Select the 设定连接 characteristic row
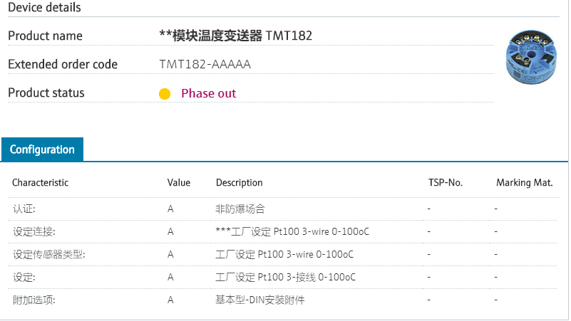 coord(34,232)
